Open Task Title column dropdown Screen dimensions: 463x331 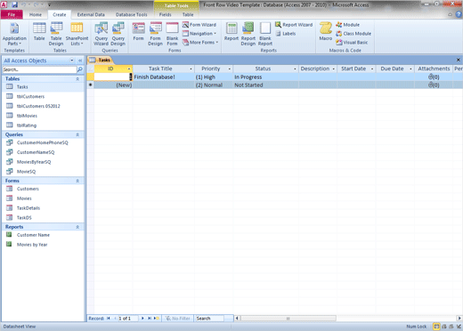pos(191,69)
